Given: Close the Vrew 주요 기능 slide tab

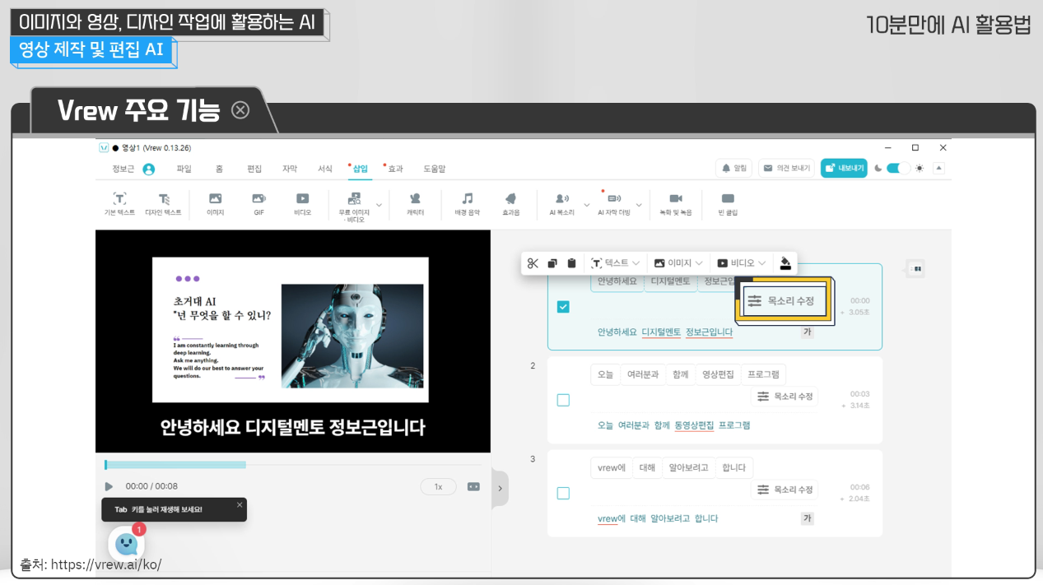Looking at the screenshot, I should (240, 110).
